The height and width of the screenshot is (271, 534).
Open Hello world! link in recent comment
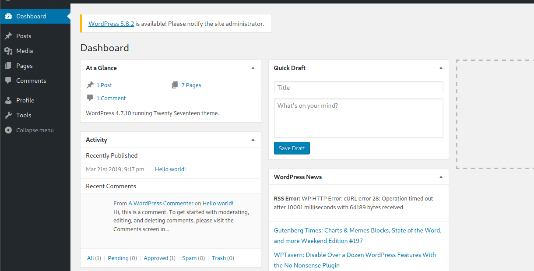pyautogui.click(x=218, y=203)
